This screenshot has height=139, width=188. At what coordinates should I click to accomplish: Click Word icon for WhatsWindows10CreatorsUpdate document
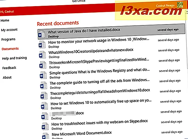[42, 55]
